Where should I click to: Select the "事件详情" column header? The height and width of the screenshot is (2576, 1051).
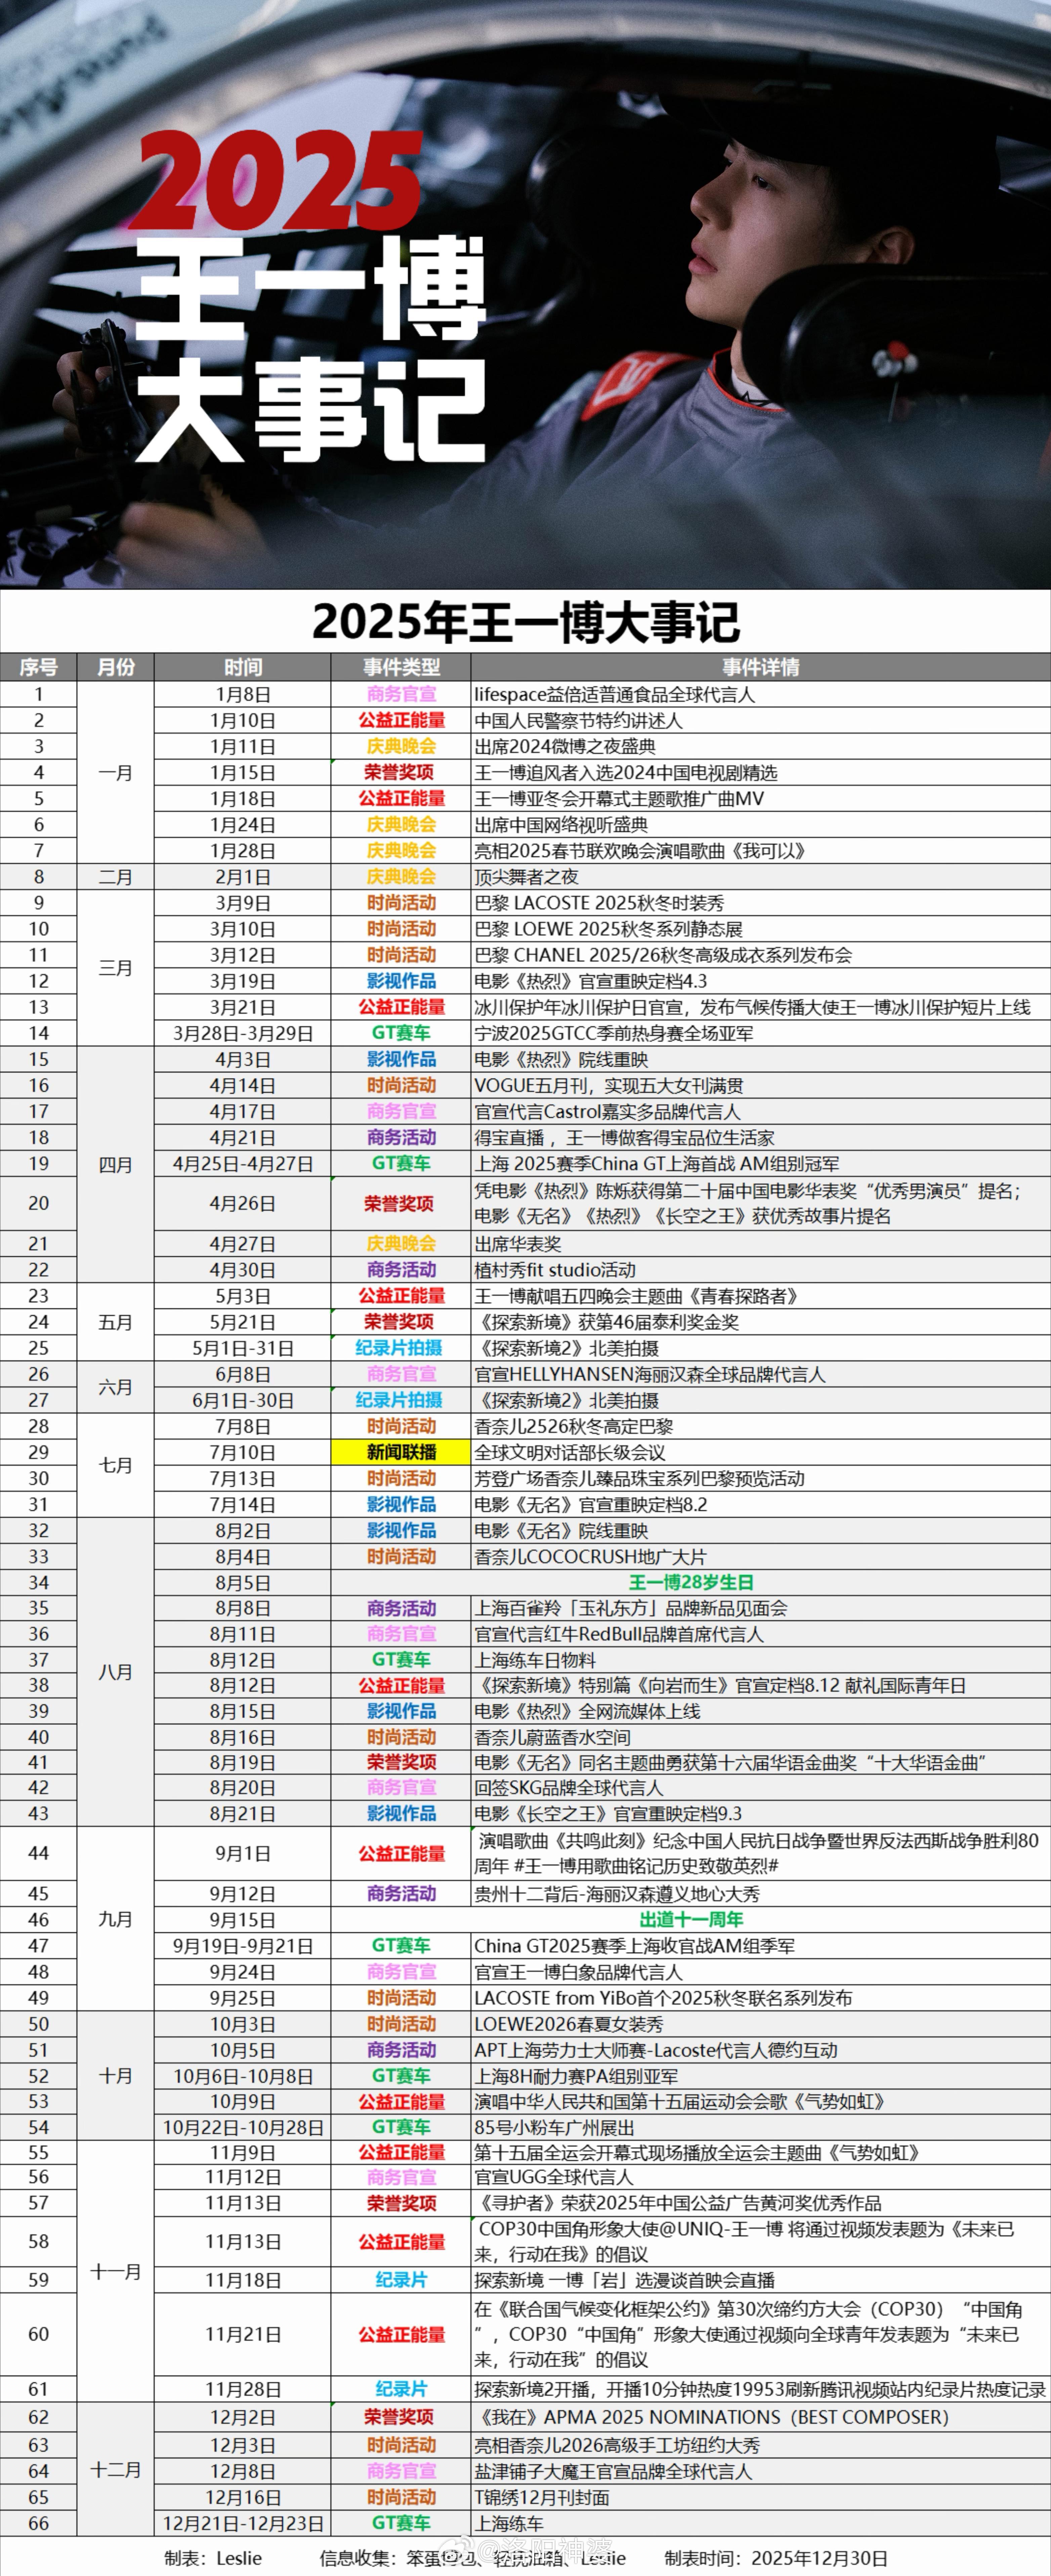click(761, 667)
